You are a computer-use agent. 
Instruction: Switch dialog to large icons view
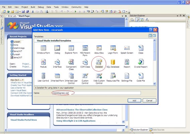(150, 36)
